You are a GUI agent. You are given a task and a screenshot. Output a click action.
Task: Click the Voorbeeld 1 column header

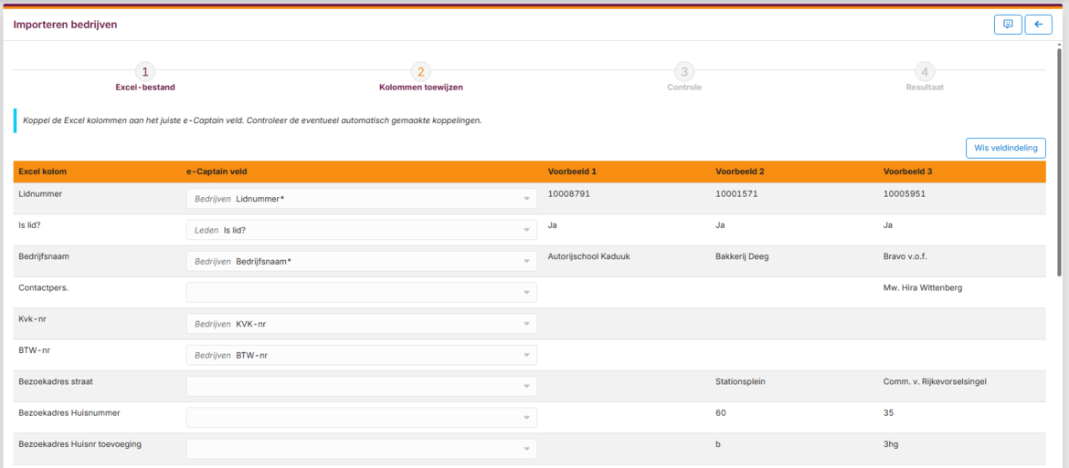point(572,172)
